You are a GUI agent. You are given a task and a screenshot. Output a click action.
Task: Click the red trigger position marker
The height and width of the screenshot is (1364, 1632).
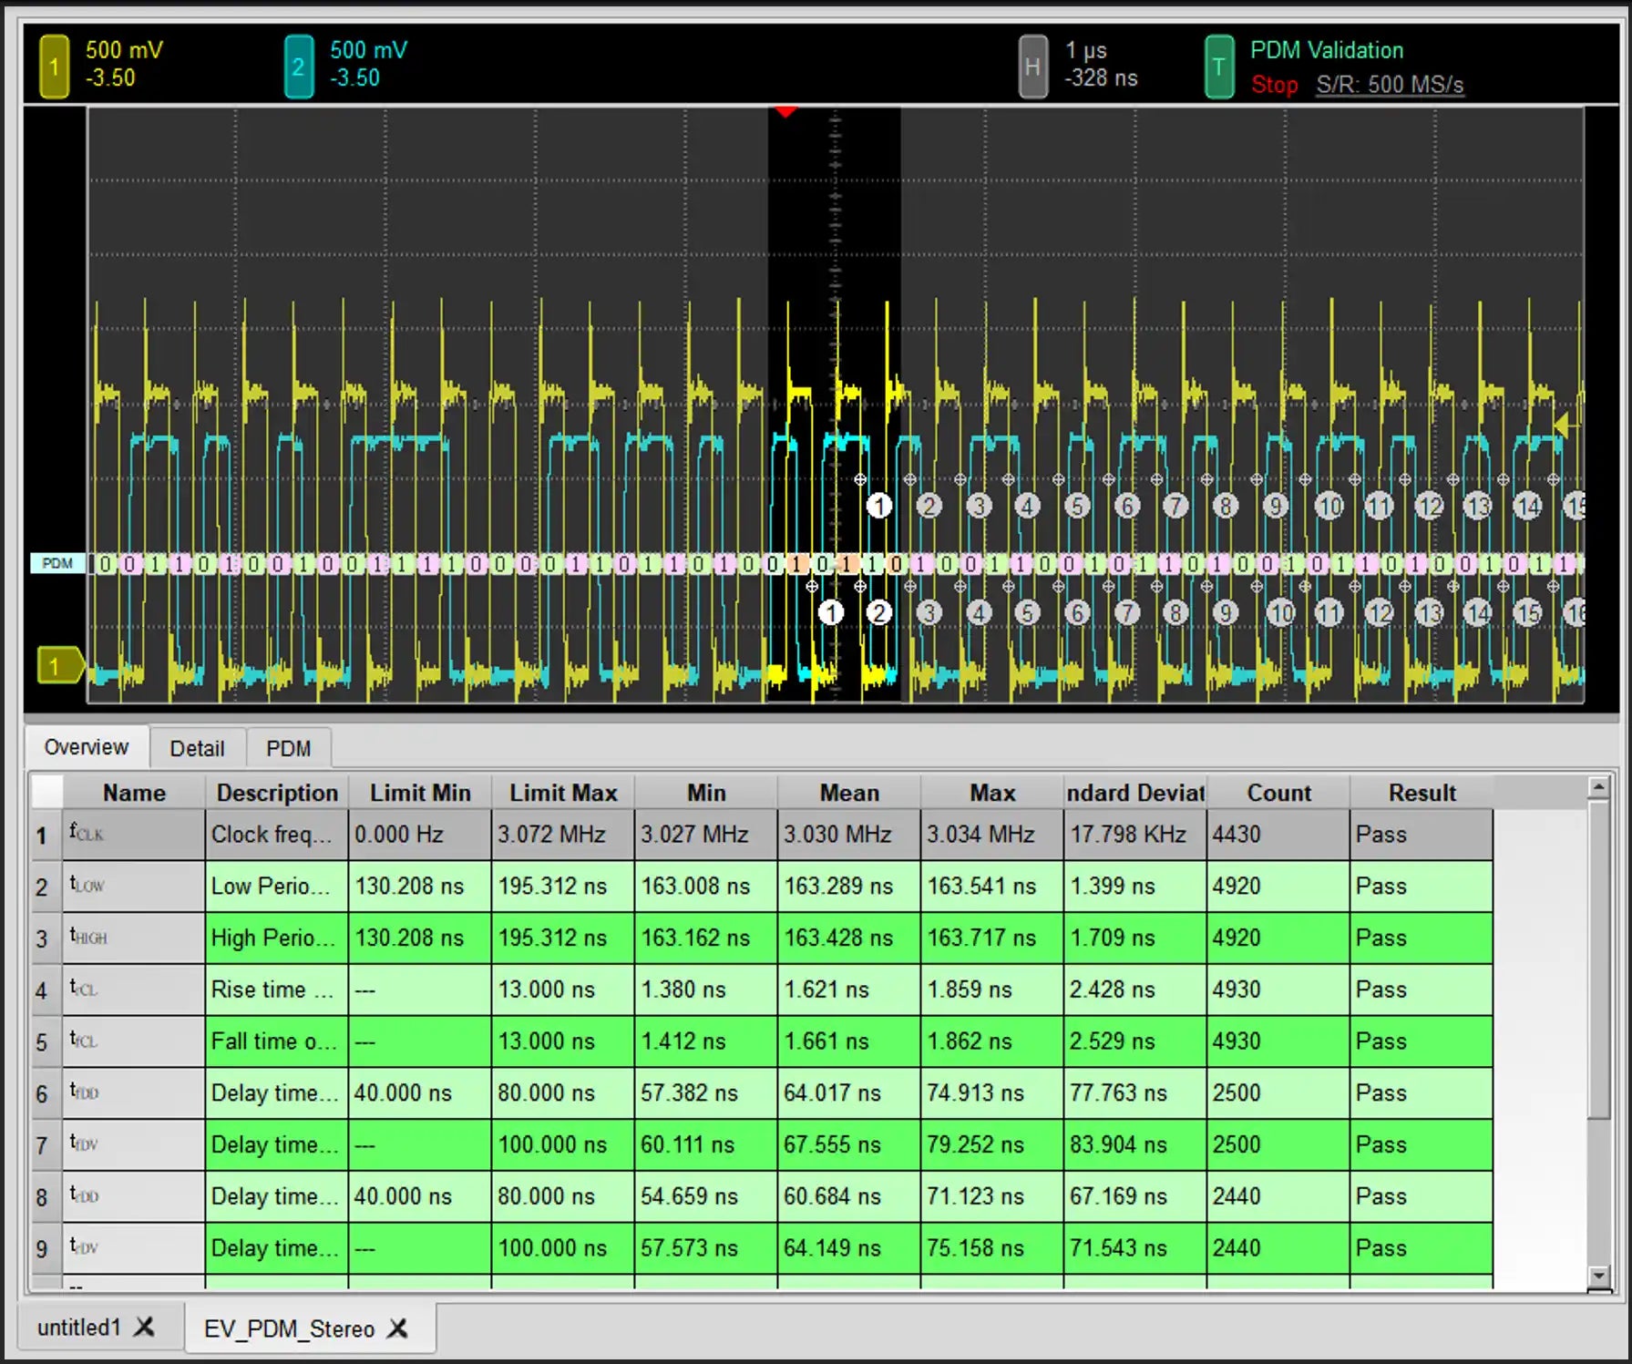pos(785,112)
